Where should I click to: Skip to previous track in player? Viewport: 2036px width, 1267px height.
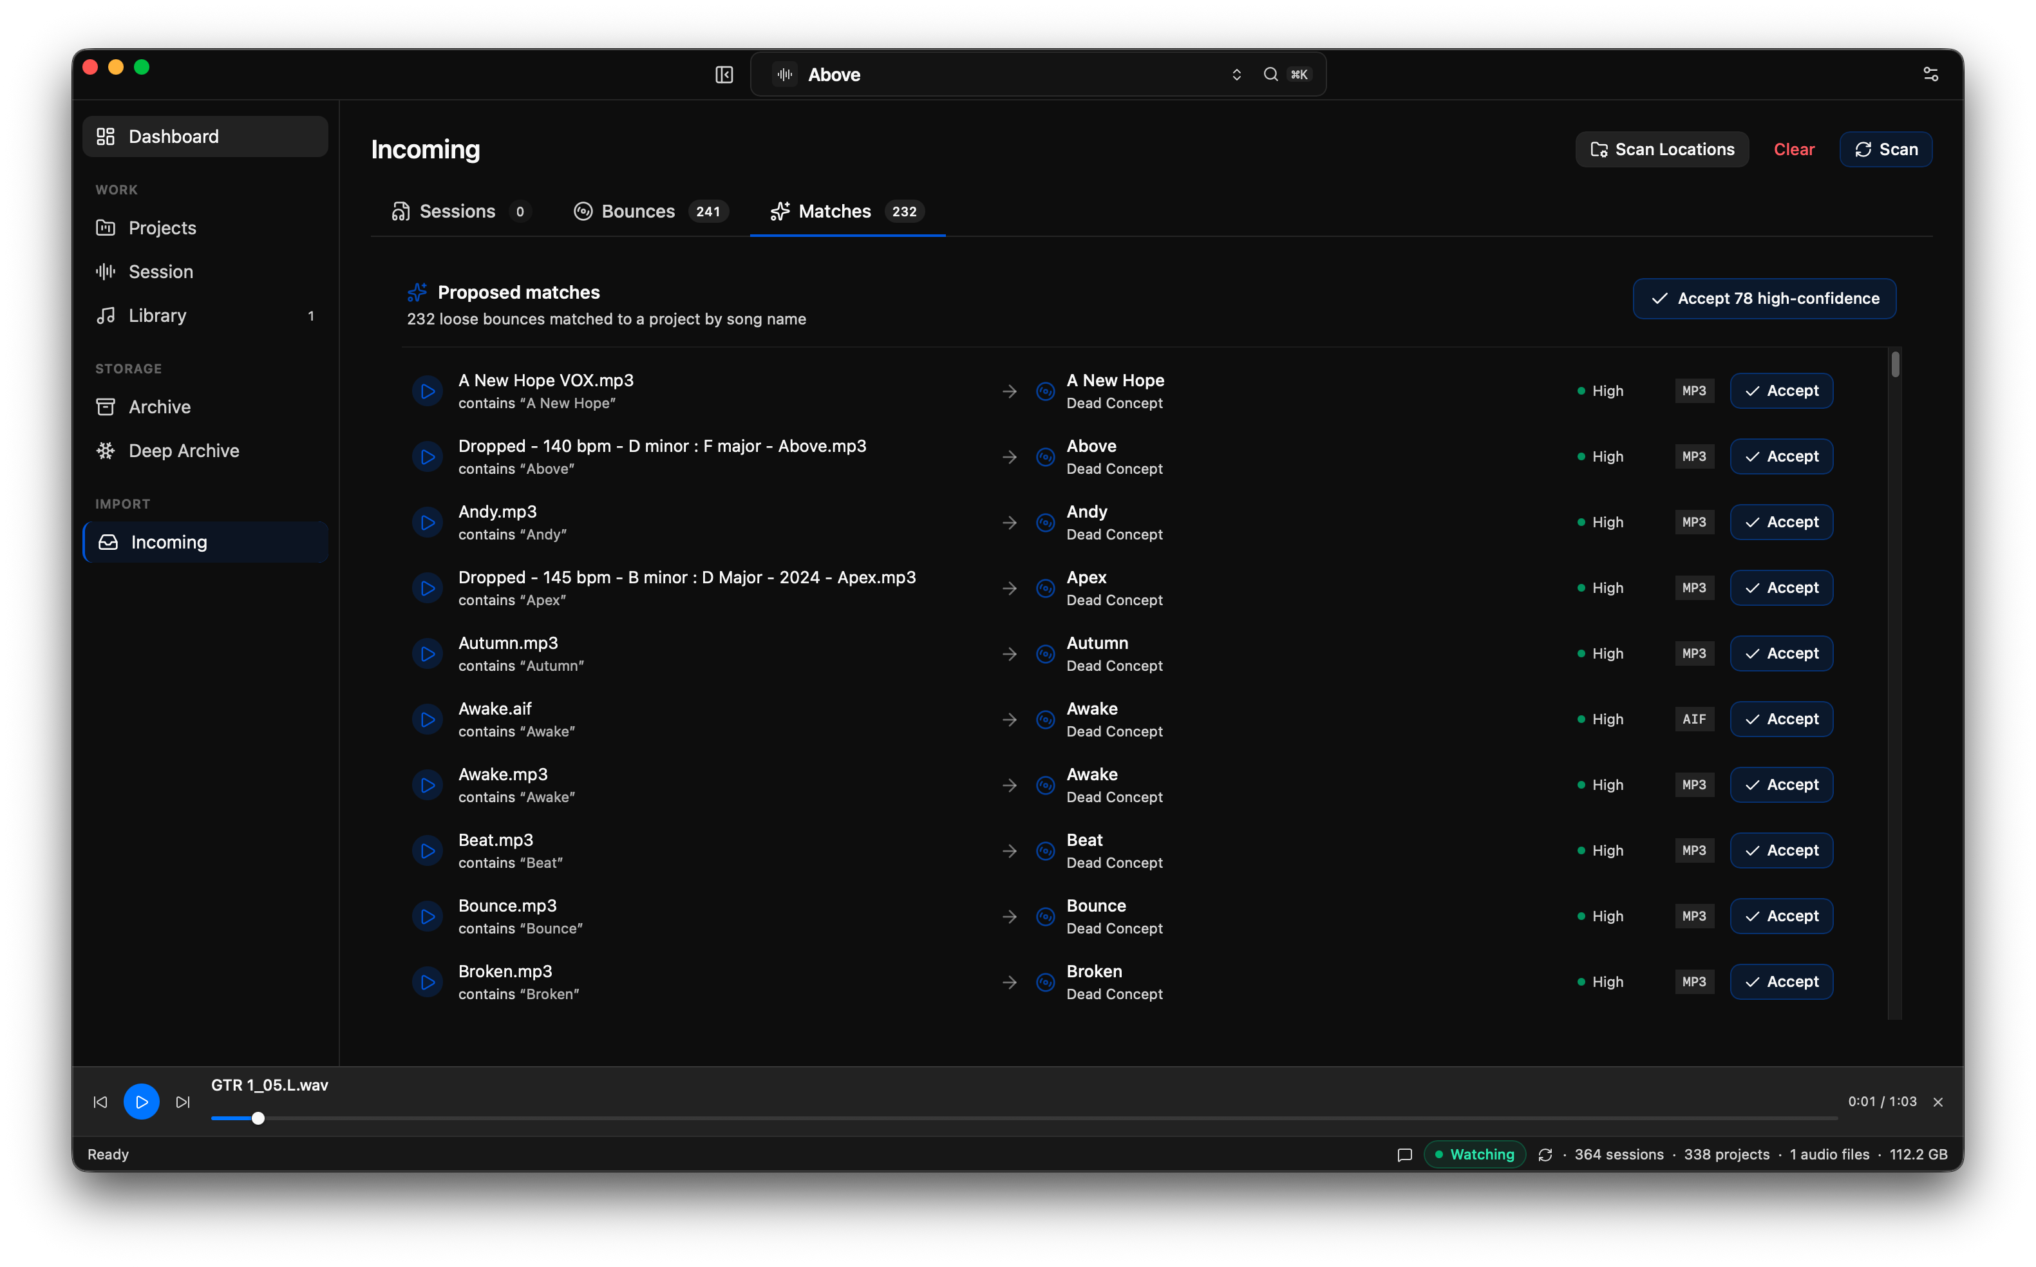tap(100, 1102)
